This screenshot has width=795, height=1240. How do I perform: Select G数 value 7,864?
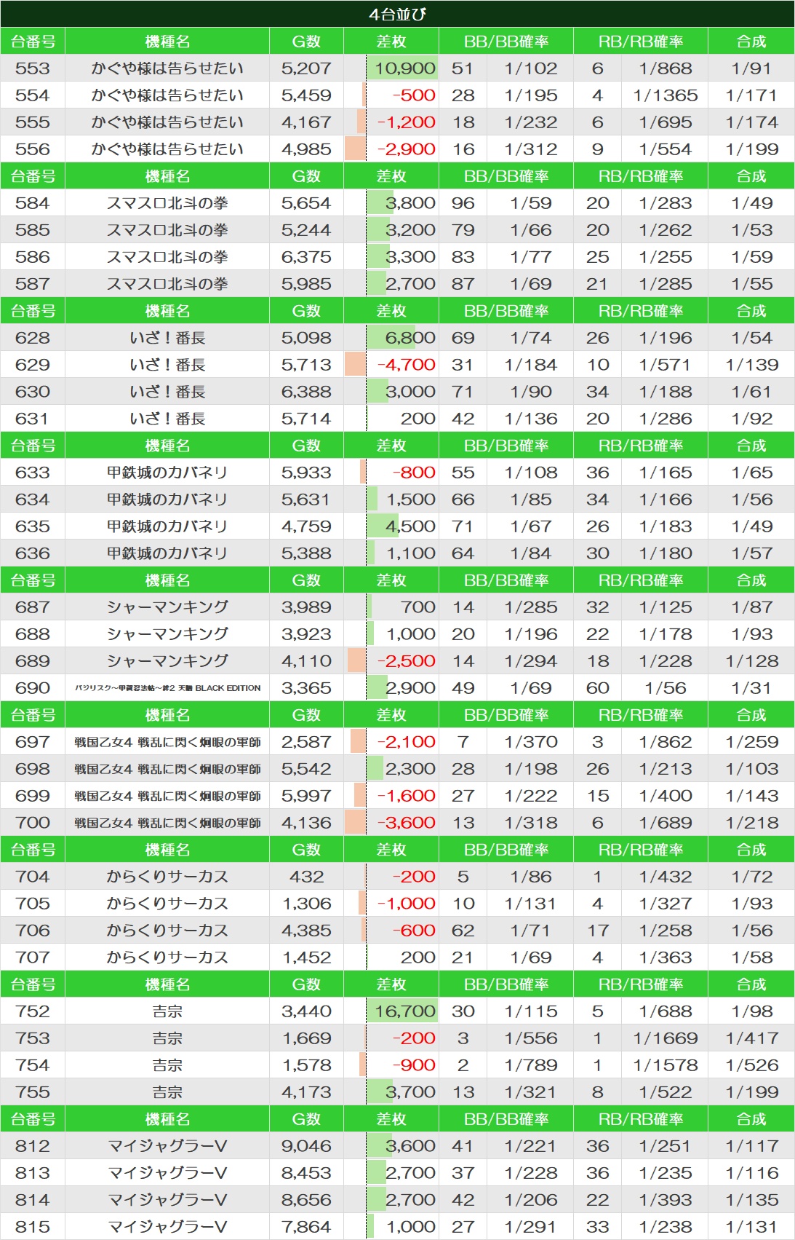(x=306, y=1227)
